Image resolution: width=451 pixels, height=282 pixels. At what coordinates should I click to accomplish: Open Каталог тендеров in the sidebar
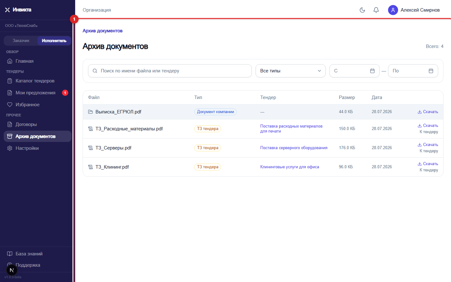(38, 81)
